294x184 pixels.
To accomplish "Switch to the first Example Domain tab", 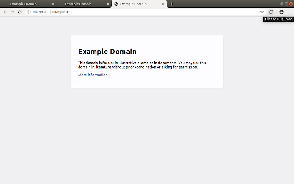I will click(x=28, y=4).
